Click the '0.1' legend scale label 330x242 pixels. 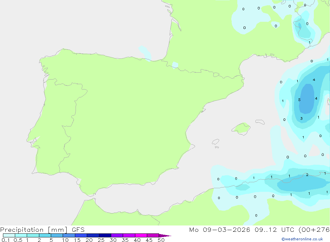(x=6, y=240)
